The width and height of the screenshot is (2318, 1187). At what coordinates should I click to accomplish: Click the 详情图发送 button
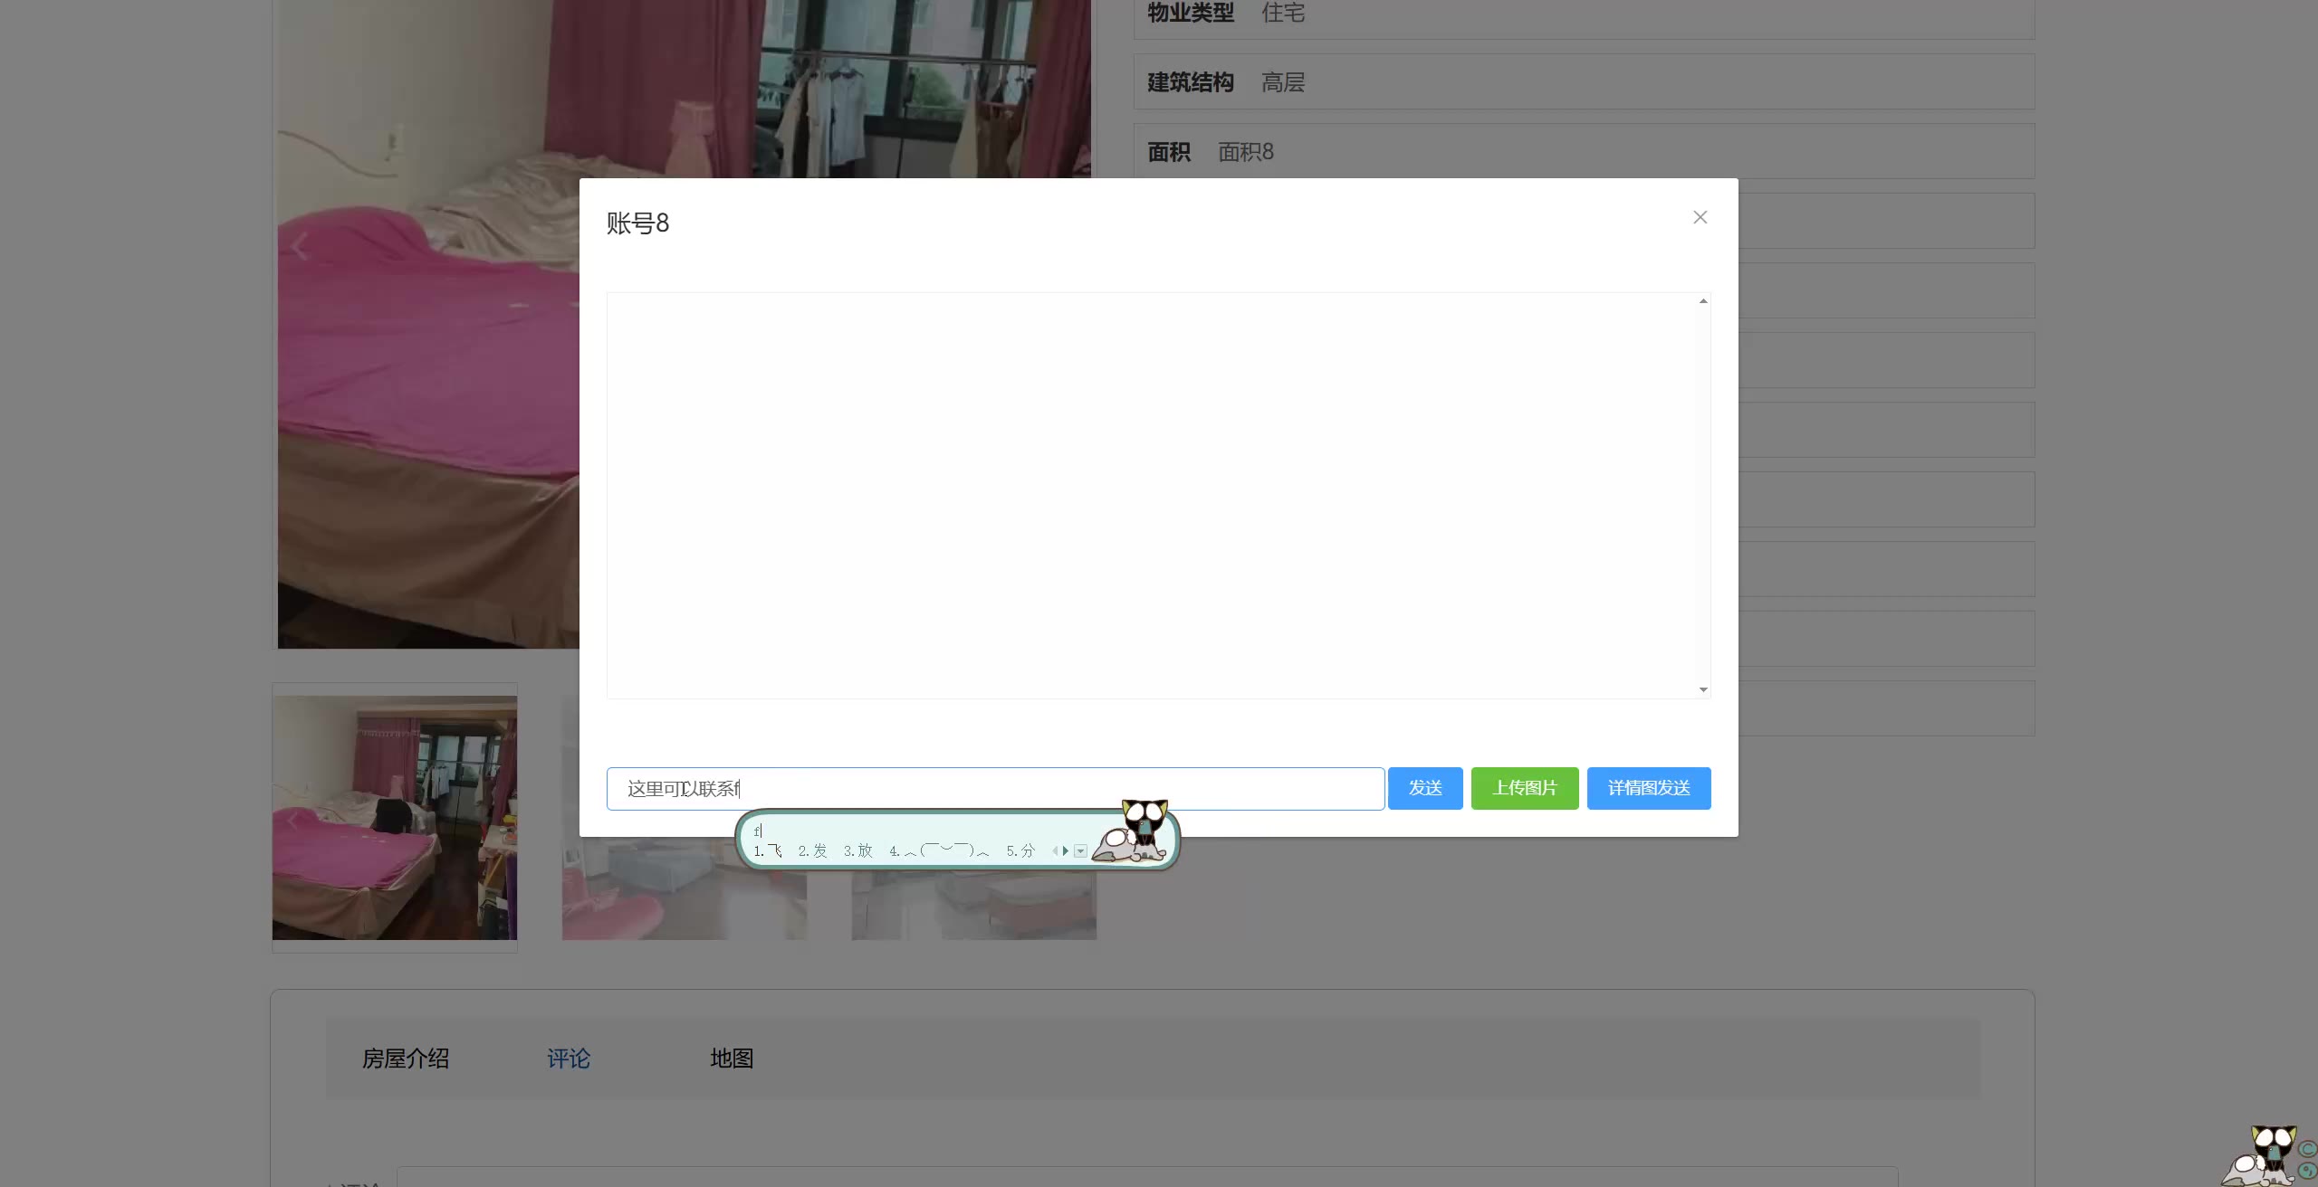[1648, 788]
